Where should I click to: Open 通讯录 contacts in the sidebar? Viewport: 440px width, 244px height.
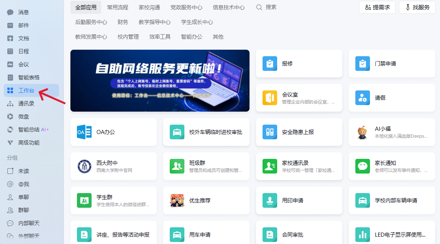(26, 103)
